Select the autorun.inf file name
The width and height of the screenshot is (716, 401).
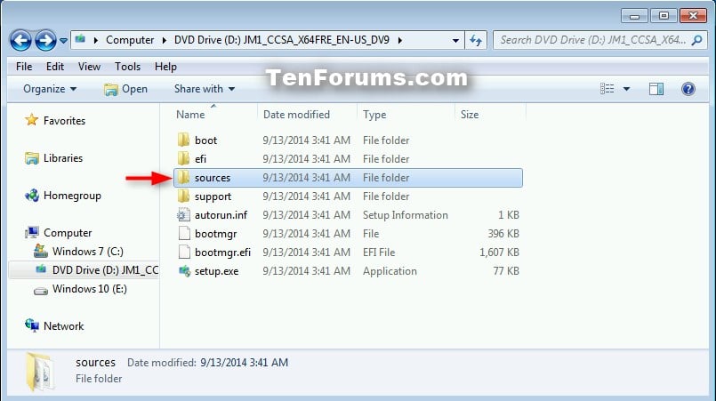(x=221, y=215)
